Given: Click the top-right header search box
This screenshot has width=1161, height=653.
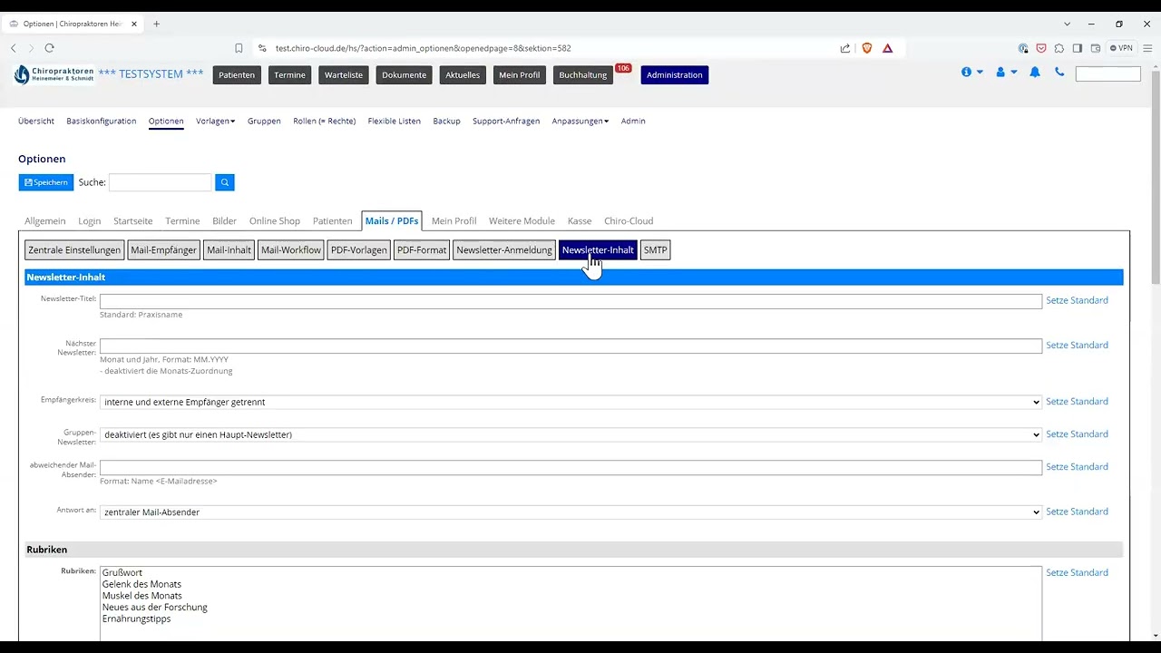Looking at the screenshot, I should [x=1107, y=73].
